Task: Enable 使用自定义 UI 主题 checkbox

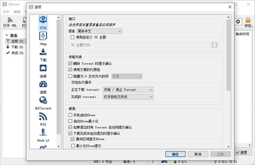Action: 73,37
